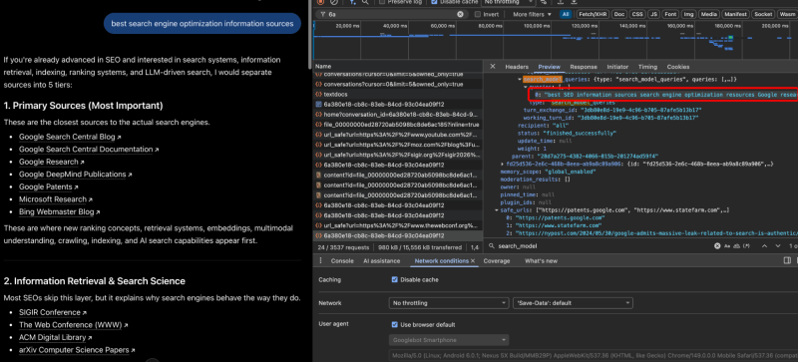
Task: Filter requests by Doc type
Action: [x=619, y=15]
